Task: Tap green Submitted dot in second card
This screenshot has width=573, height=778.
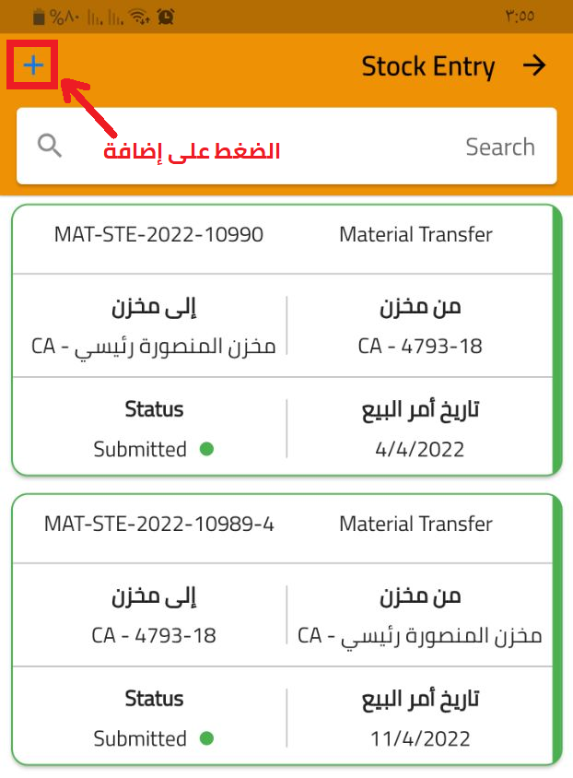Action: [x=206, y=738]
